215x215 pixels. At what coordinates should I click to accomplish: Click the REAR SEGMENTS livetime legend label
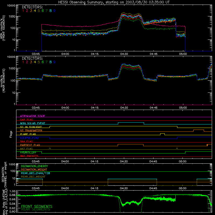(x=36, y=209)
